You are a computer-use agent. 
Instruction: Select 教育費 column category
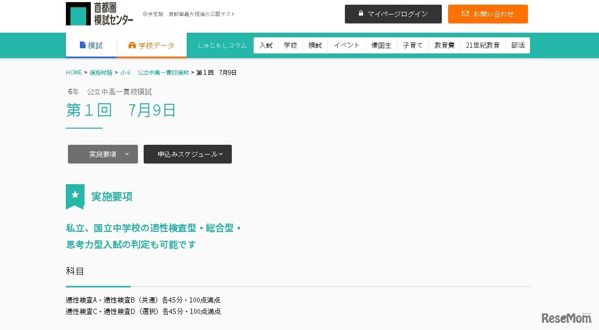point(444,46)
